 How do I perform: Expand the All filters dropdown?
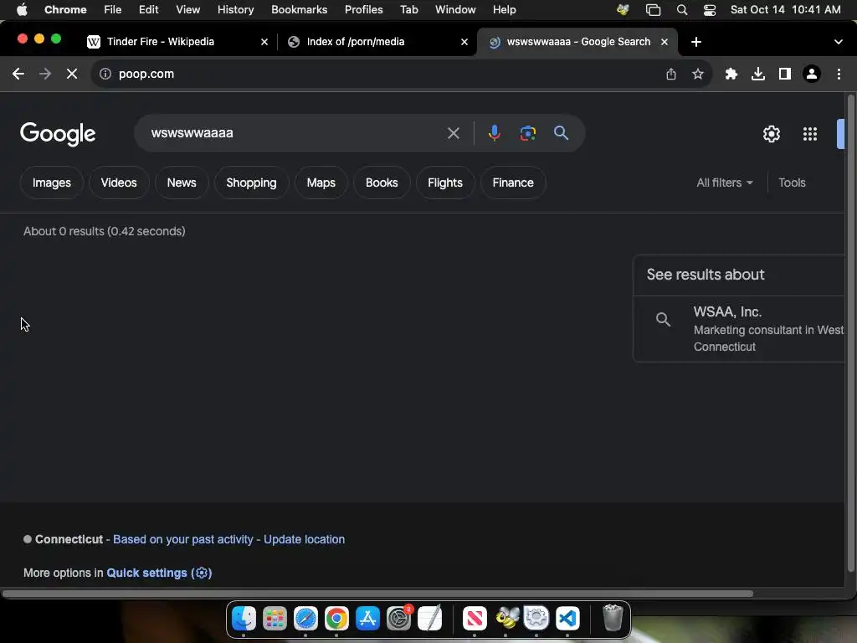pos(725,183)
